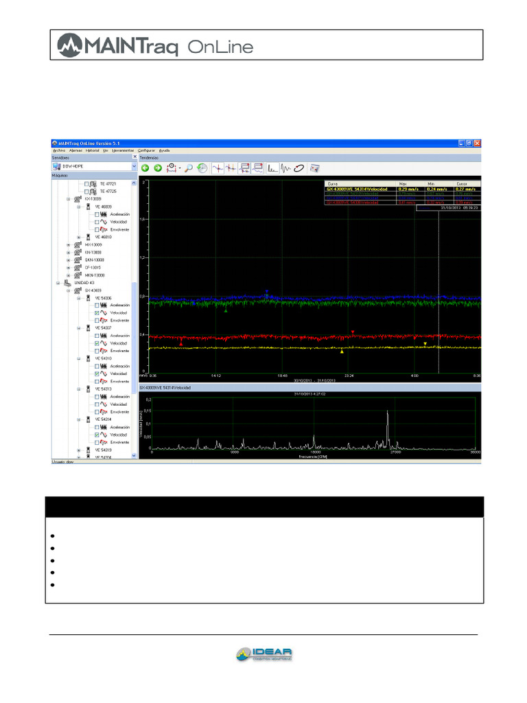Click the clock history toolbar icon

point(201,168)
